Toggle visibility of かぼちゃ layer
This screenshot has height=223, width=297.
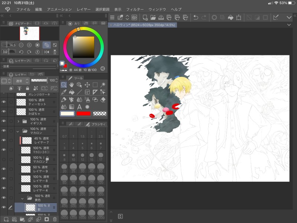(4, 111)
